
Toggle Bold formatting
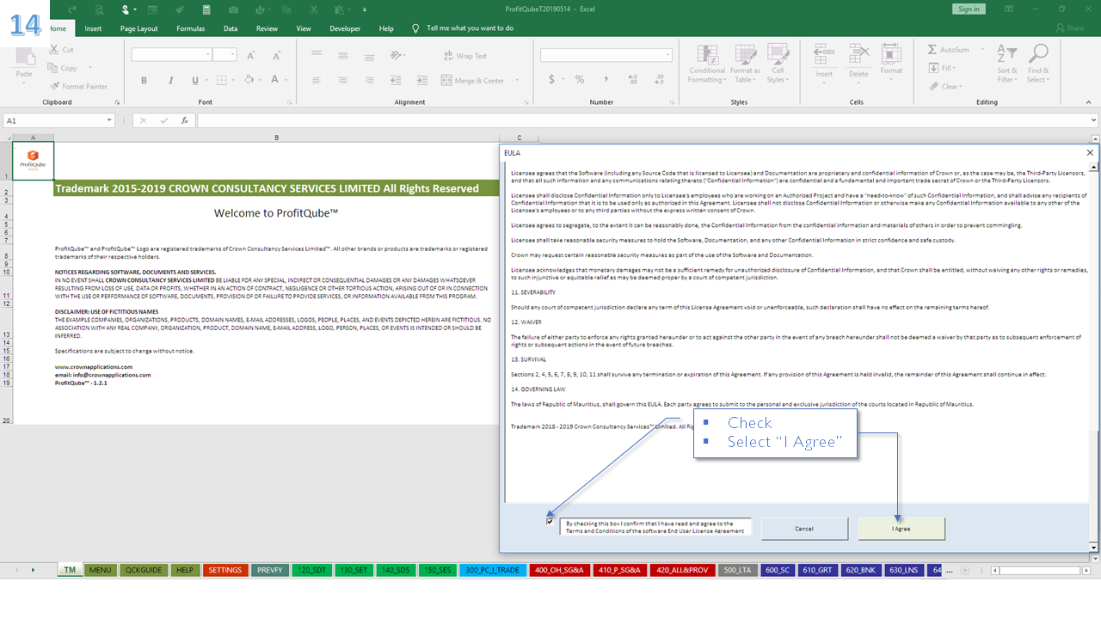145,81
